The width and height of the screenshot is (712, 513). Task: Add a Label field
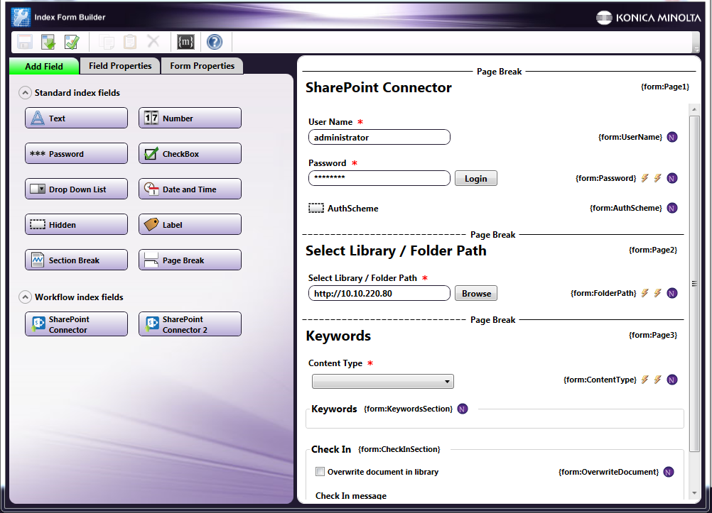[x=190, y=224]
